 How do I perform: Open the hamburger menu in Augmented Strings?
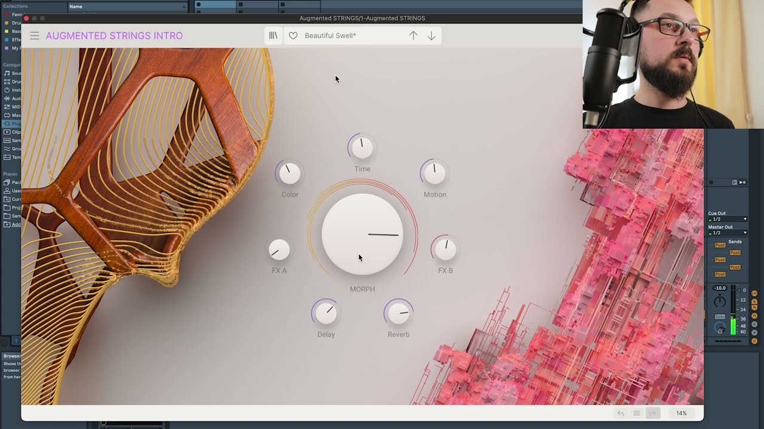click(35, 36)
